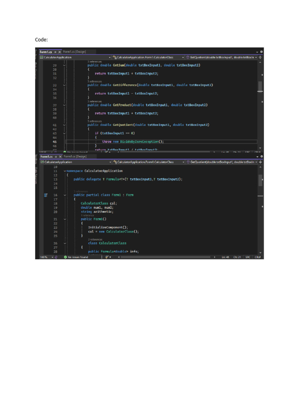The width and height of the screenshot is (299, 398).
Task: Click the vertical scrollbar thumb in top editor
Action: 260,86
